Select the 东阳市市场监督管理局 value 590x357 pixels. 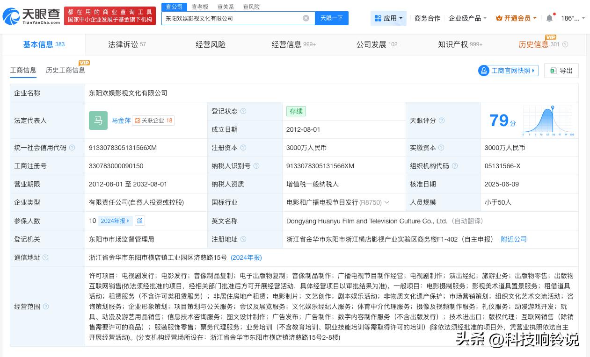pyautogui.click(x=122, y=239)
